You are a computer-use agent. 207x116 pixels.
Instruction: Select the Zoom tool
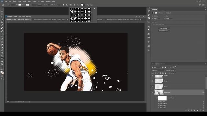pyautogui.click(x=2, y=64)
